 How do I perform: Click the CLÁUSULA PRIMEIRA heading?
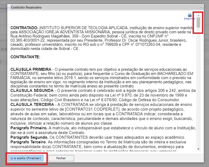31,69
